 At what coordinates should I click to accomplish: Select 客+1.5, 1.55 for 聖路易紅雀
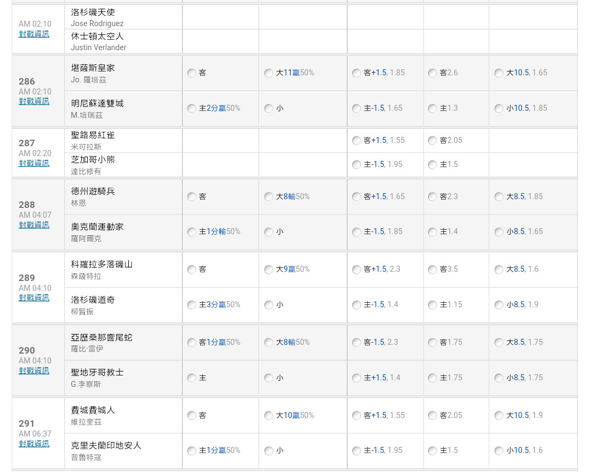point(356,141)
